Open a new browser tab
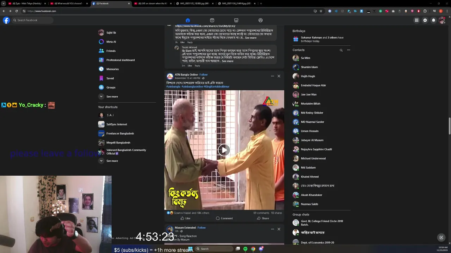The width and height of the screenshot is (451, 253). click(261, 4)
